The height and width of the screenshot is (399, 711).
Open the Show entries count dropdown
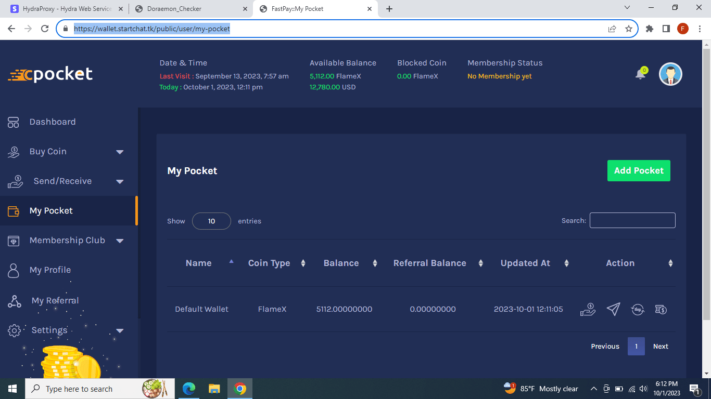click(x=211, y=221)
